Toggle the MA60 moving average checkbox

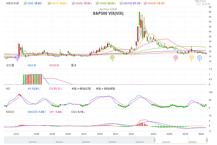pyautogui.click(x=97, y=3)
